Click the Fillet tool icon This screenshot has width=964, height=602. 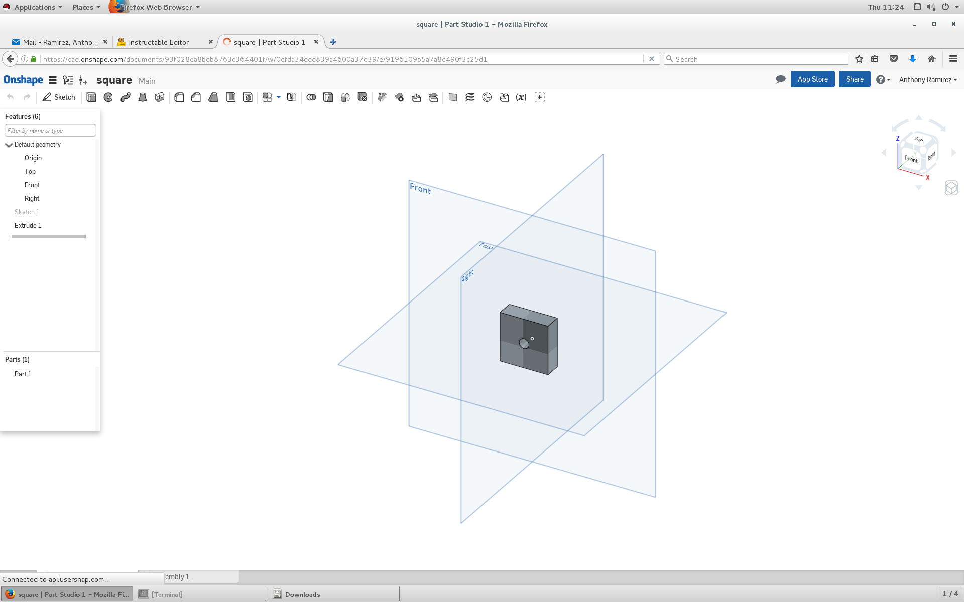179,97
